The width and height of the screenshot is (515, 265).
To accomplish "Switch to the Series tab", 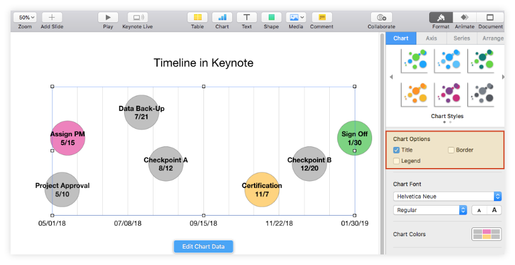I will [x=462, y=38].
